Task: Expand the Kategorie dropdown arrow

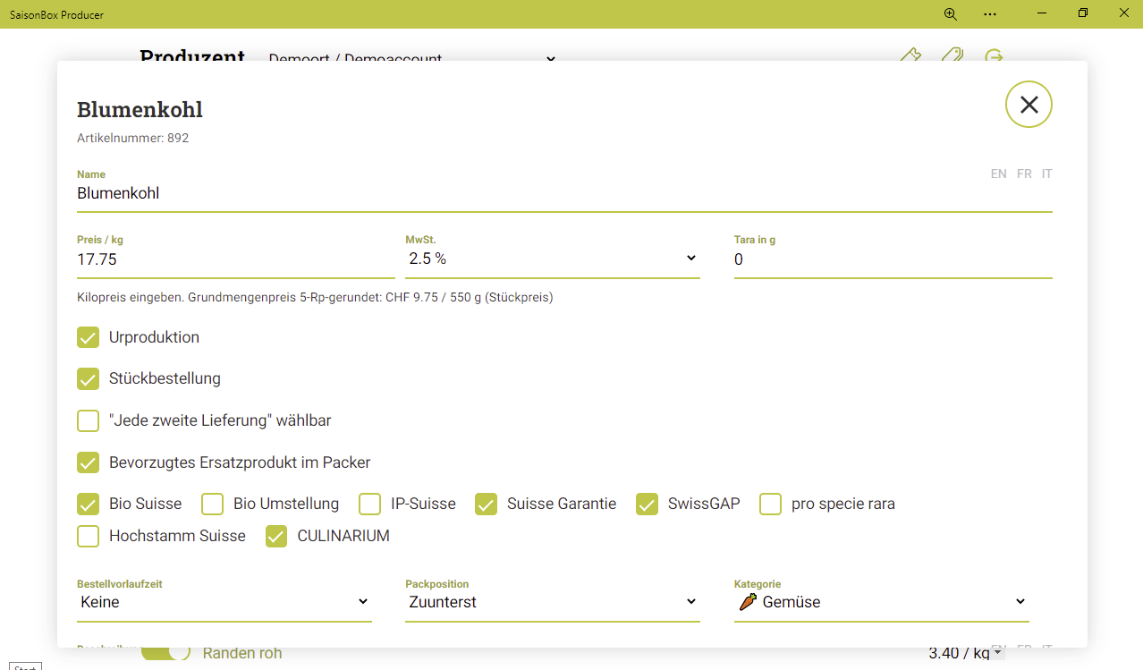Action: tap(1020, 602)
